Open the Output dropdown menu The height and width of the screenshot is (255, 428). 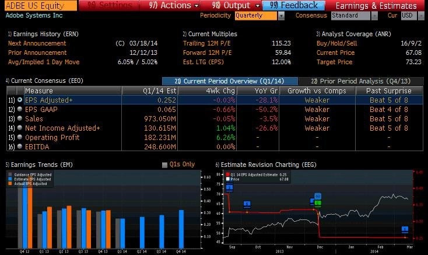(236, 5)
